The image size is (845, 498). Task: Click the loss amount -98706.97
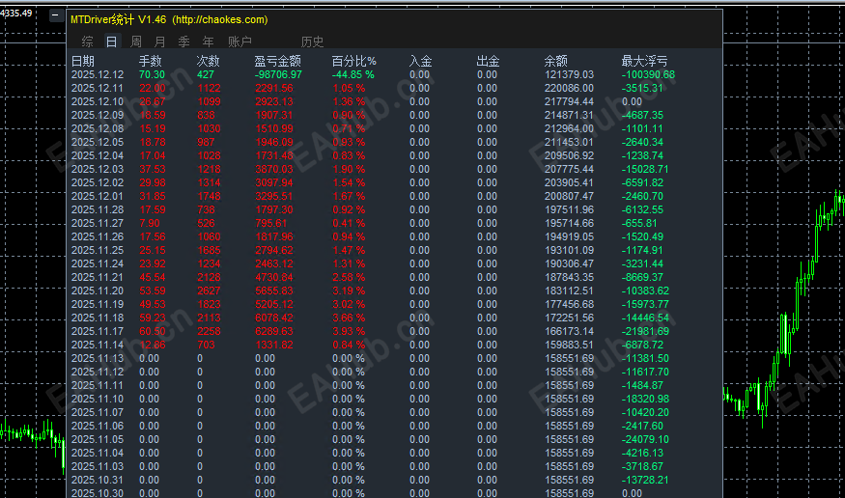[x=279, y=75]
